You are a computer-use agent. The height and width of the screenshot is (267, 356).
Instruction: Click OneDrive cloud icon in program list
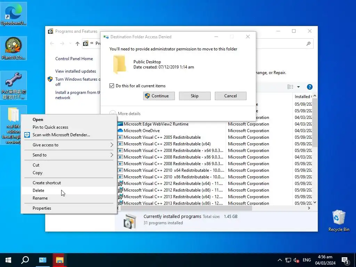point(120,131)
